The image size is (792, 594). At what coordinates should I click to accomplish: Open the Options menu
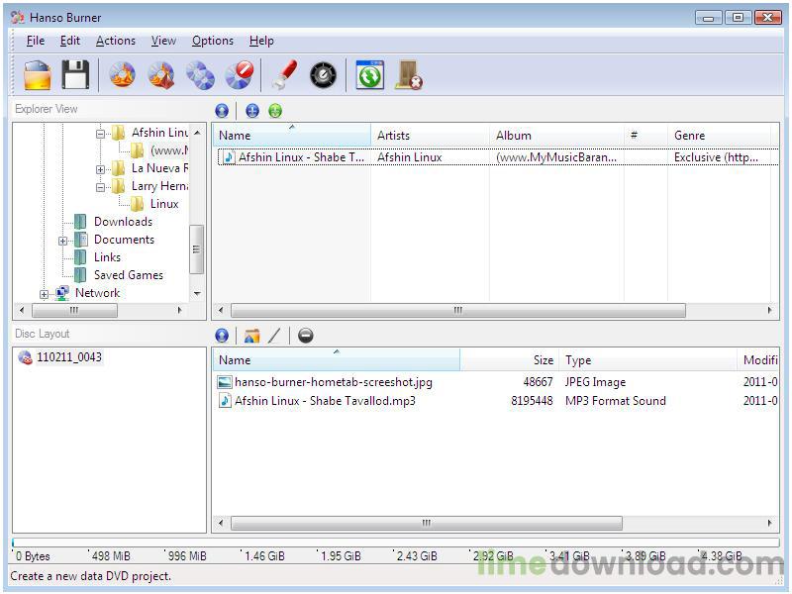212,41
